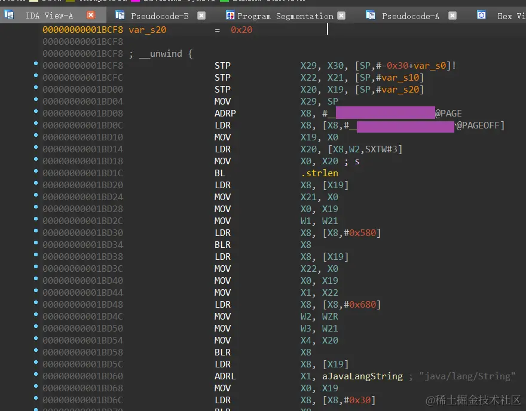The width and height of the screenshot is (526, 411).
Task: Click the Pseudocode-B tab icon
Action: tap(120, 15)
